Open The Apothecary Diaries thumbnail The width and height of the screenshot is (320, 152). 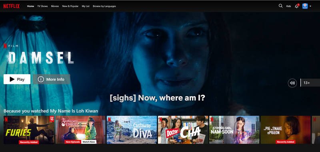(x=80, y=130)
